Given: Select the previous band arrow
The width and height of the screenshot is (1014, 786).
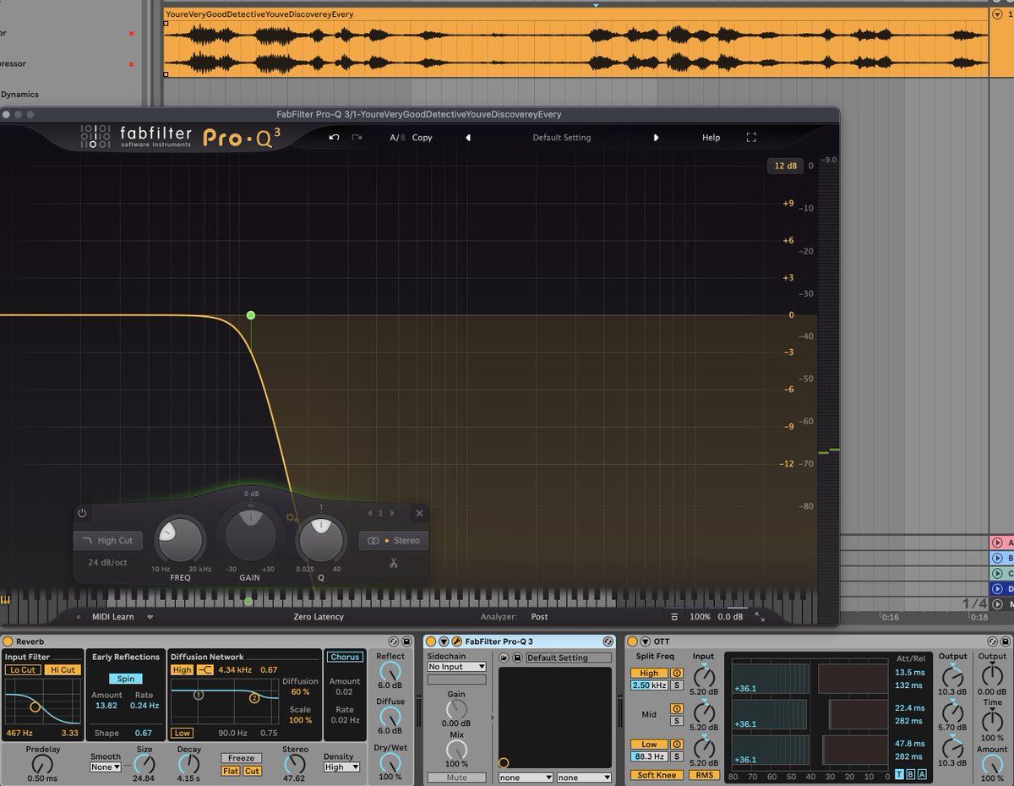Looking at the screenshot, I should 369,513.
